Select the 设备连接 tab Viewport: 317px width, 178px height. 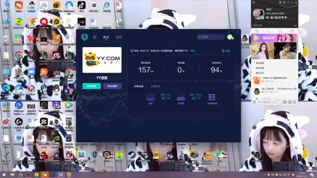[x=138, y=86]
